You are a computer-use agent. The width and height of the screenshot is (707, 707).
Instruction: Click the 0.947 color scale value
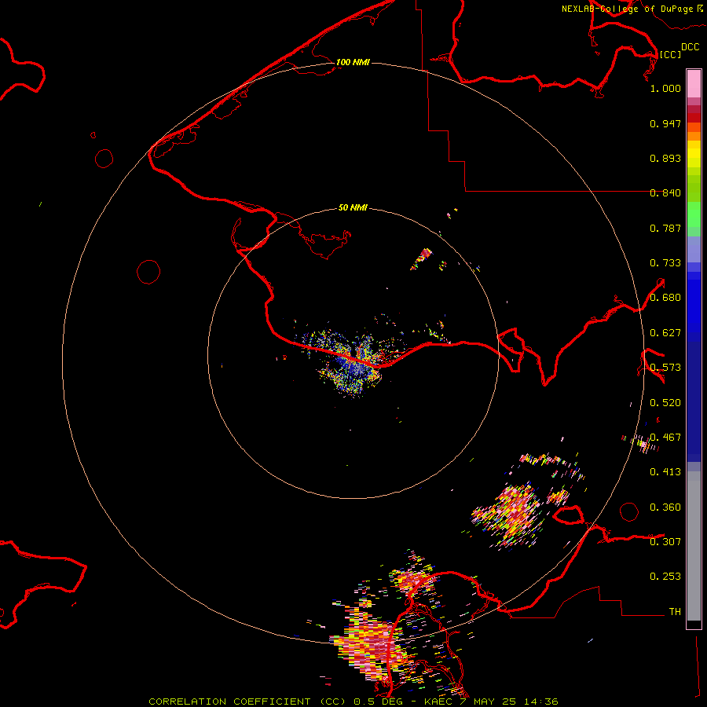click(665, 123)
